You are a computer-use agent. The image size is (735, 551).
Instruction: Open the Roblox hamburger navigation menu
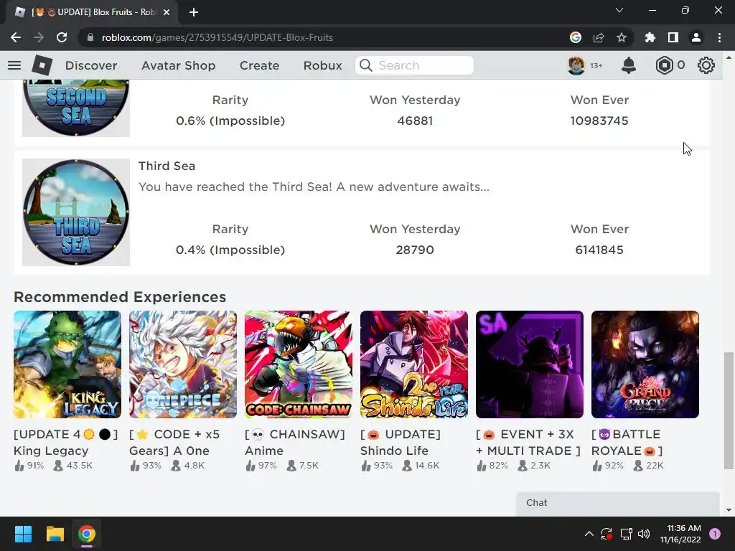click(x=14, y=65)
